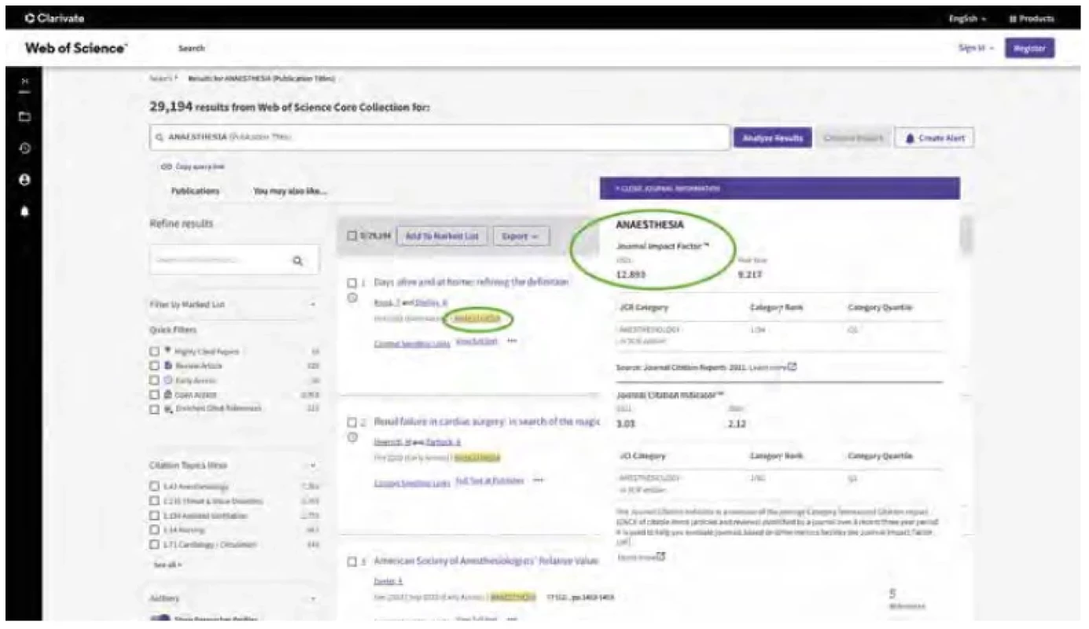This screenshot has height=629, width=1089.
Task: Click the 29,194 results count heading
Action: 289,106
